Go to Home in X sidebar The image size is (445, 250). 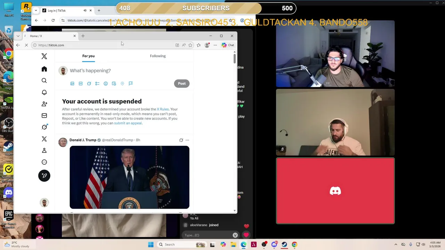[44, 69]
